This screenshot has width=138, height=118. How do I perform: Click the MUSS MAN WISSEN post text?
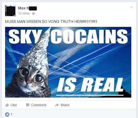51,22
